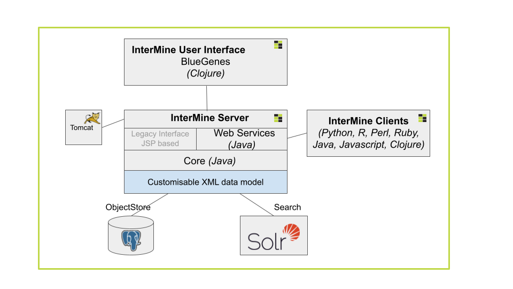
Task: Click the BlueGenes label
Action: pos(205,62)
